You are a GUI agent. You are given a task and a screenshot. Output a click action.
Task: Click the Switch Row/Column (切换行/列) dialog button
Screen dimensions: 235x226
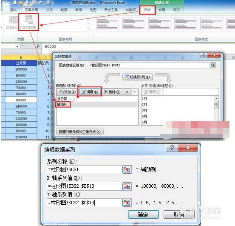click(x=138, y=77)
